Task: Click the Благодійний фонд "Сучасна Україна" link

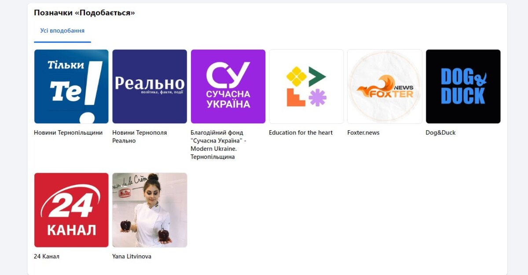Action: pyautogui.click(x=218, y=145)
